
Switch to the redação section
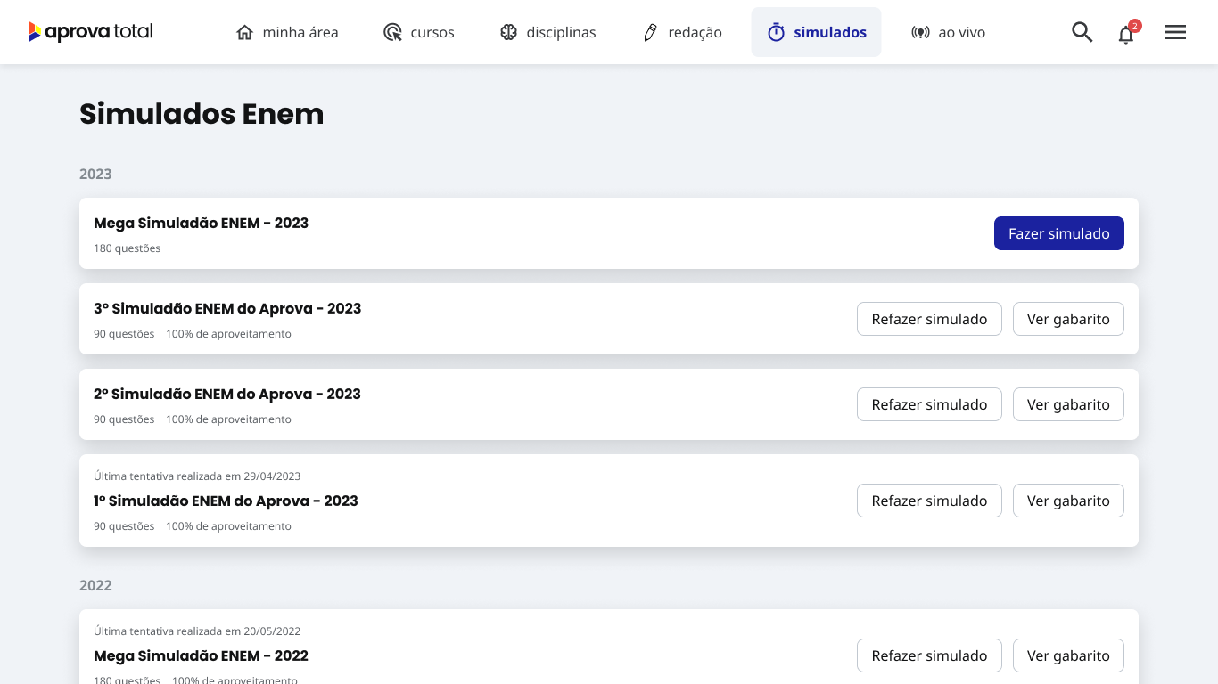tap(683, 32)
